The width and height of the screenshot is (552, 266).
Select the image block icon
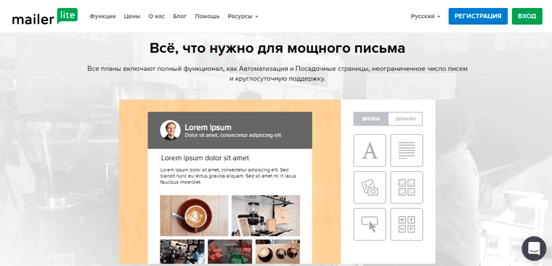pyautogui.click(x=369, y=187)
